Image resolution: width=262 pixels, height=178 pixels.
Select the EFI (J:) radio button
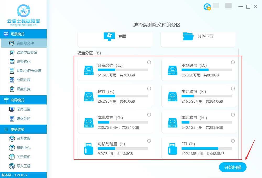[x=233, y=141]
